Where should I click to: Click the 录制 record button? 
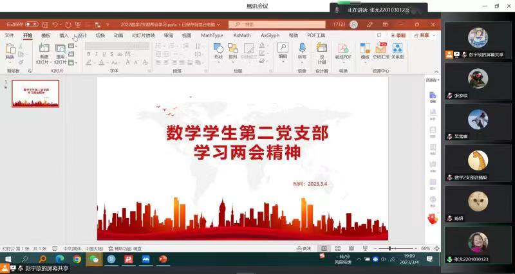tap(398, 35)
